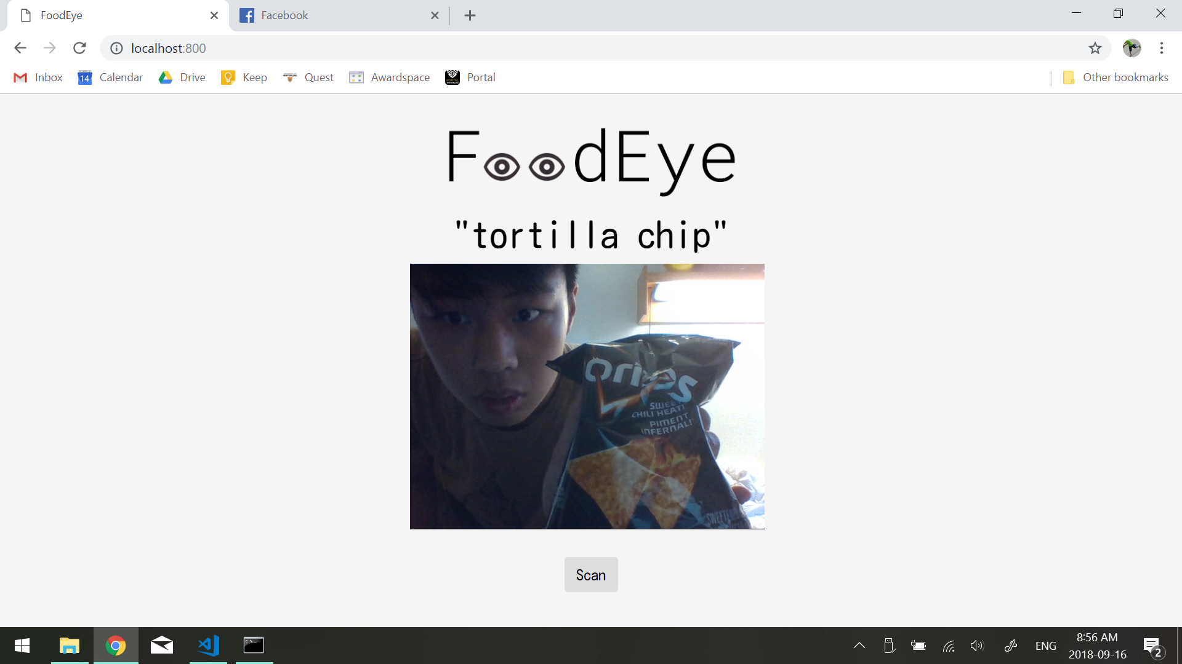1182x664 pixels.
Task: Expand Other bookmarks folder
Action: click(x=1115, y=77)
